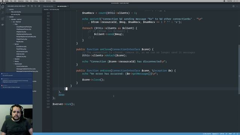Open MessageComponentInterface.php file
Viewport: 240px width, 135px height.
coord(27,71)
